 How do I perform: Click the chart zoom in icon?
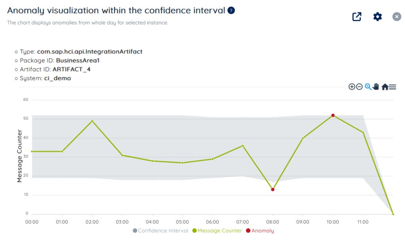click(352, 87)
